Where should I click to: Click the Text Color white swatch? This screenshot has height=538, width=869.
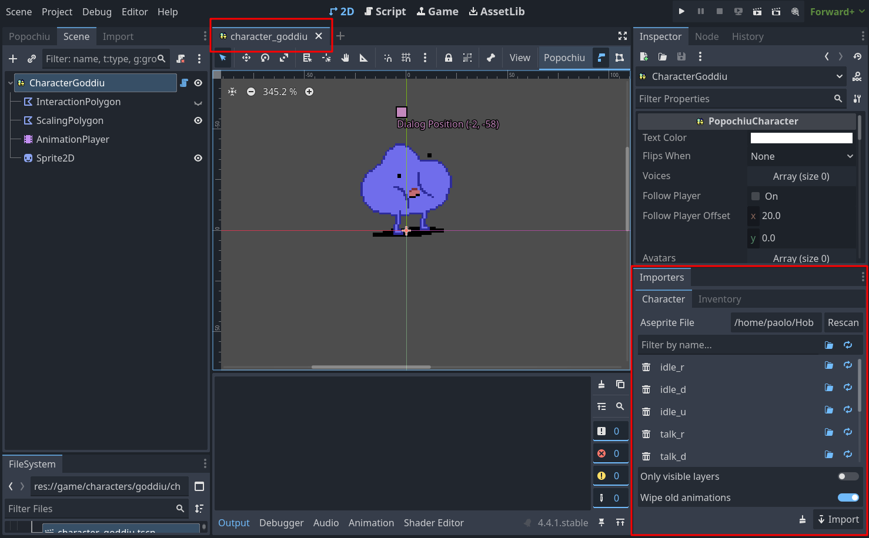(x=801, y=137)
